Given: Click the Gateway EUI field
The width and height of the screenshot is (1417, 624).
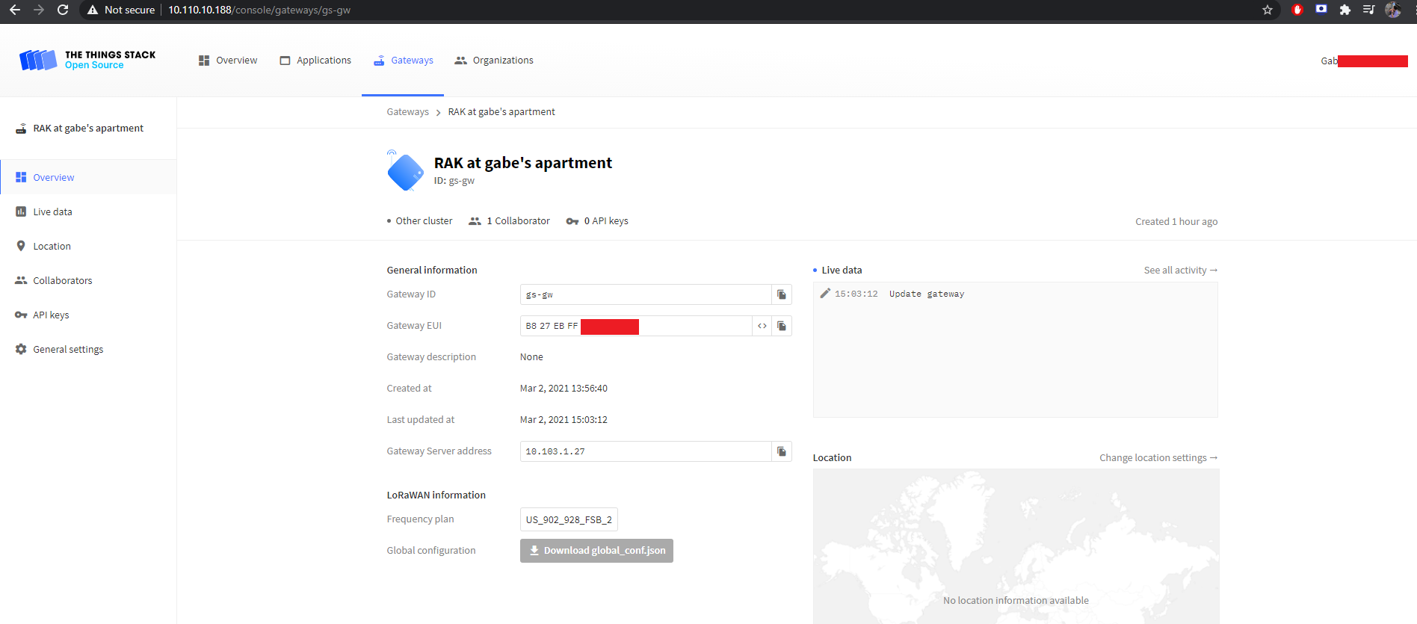Looking at the screenshot, I should tap(636, 326).
